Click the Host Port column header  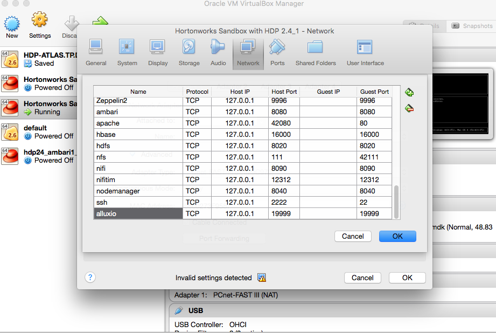pyautogui.click(x=284, y=92)
